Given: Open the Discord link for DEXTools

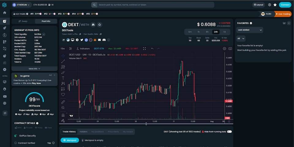Looking at the screenshot, I should pyautogui.click(x=104, y=40).
